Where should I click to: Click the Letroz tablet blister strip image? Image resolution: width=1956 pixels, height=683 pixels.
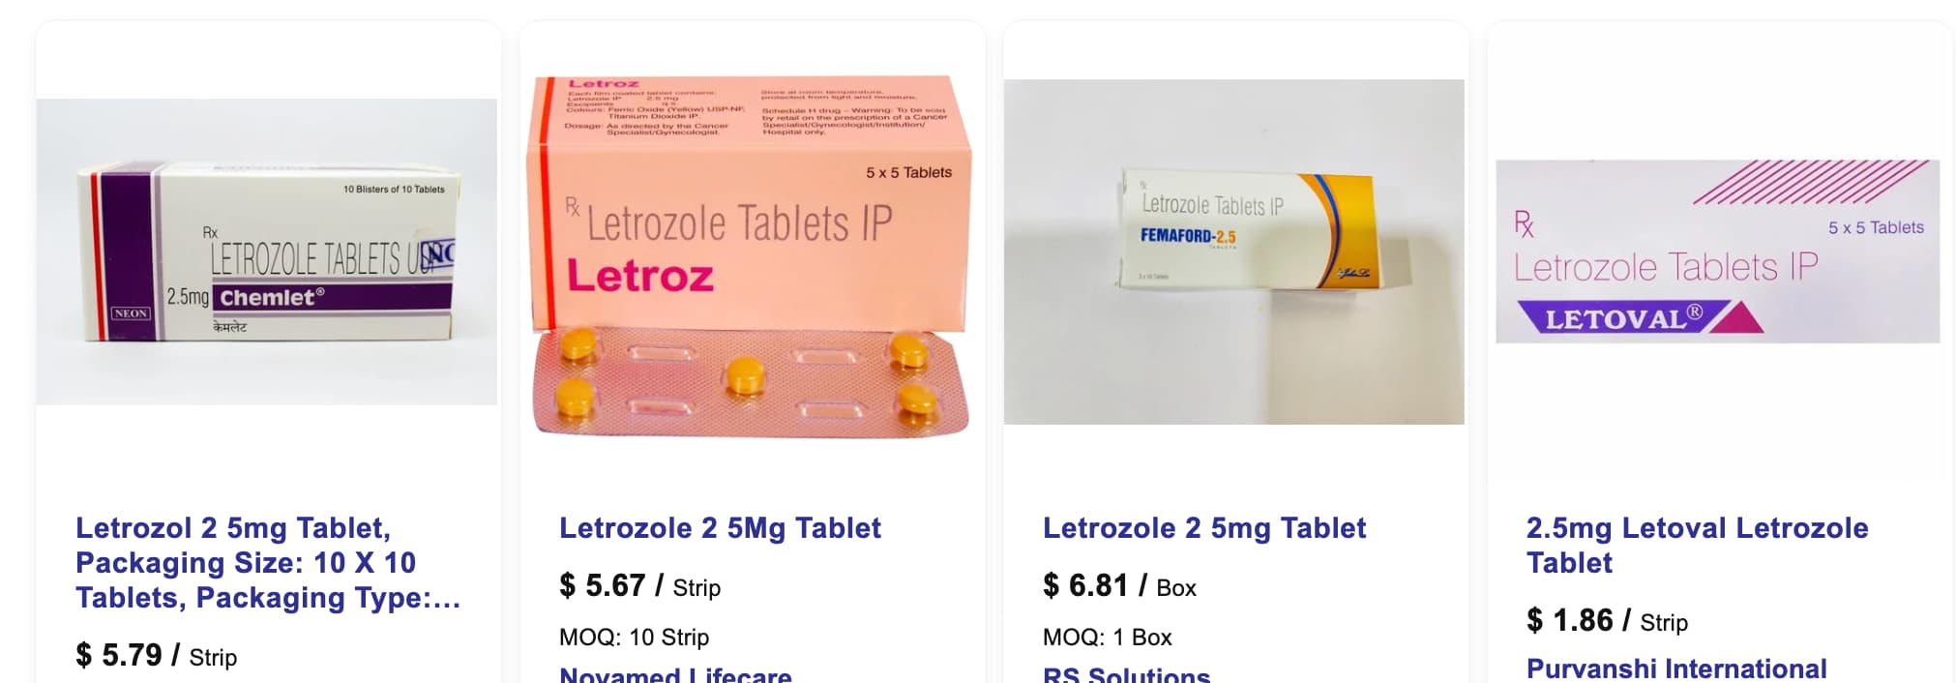click(751, 383)
